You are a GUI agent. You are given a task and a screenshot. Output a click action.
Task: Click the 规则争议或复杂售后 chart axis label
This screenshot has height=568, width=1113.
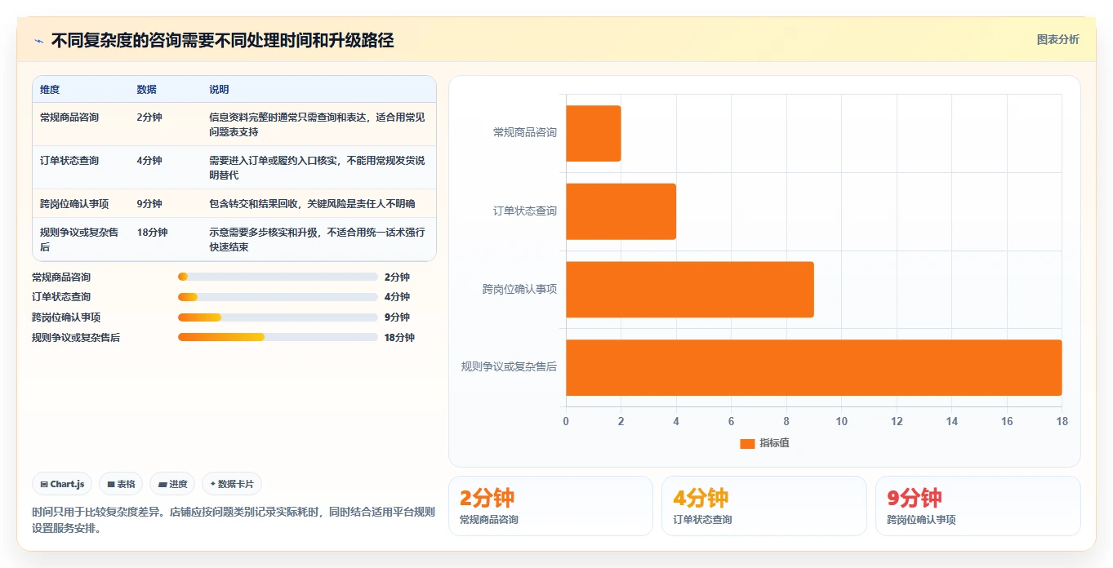509,367
